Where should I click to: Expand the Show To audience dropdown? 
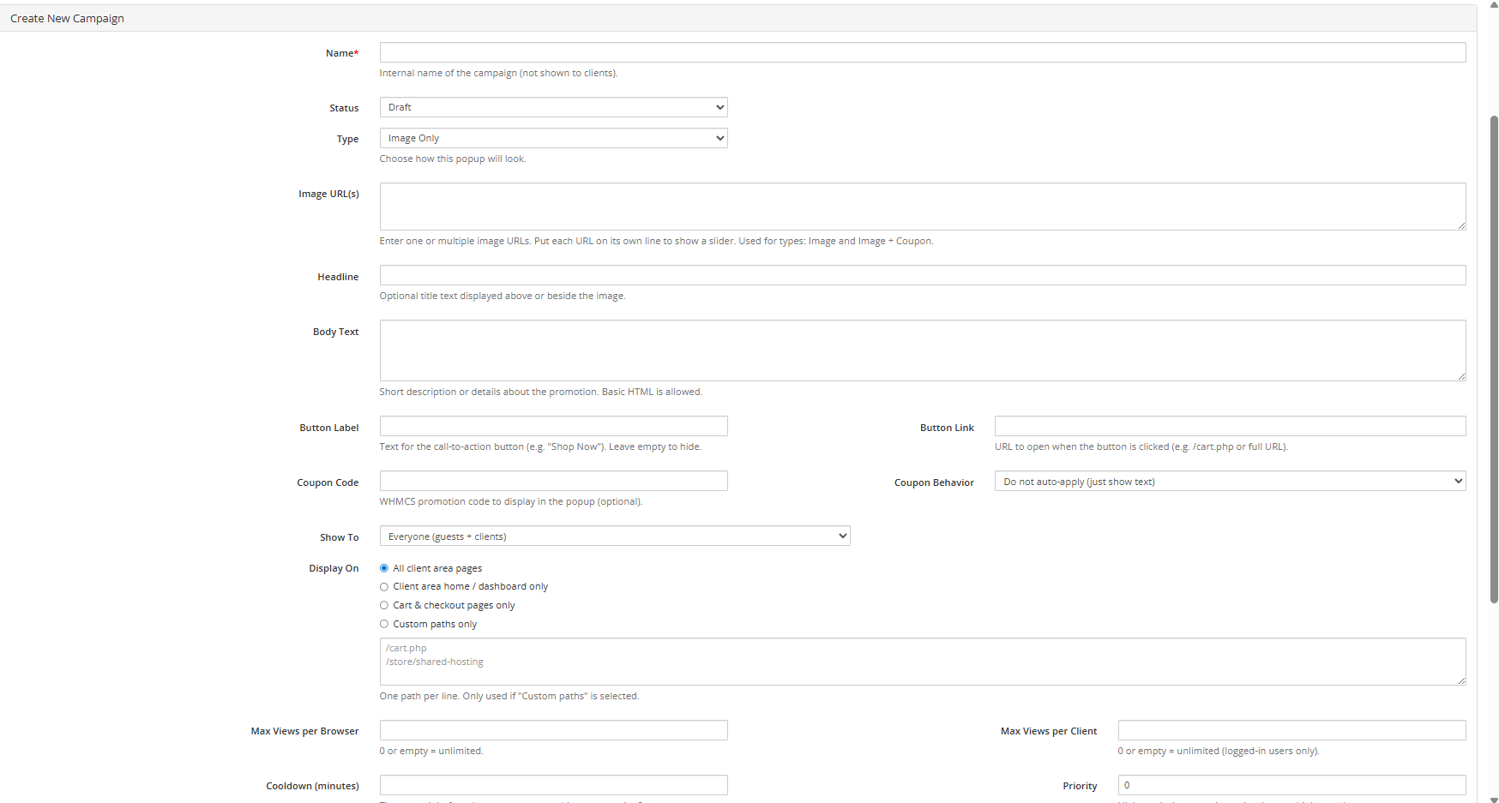pyautogui.click(x=614, y=536)
